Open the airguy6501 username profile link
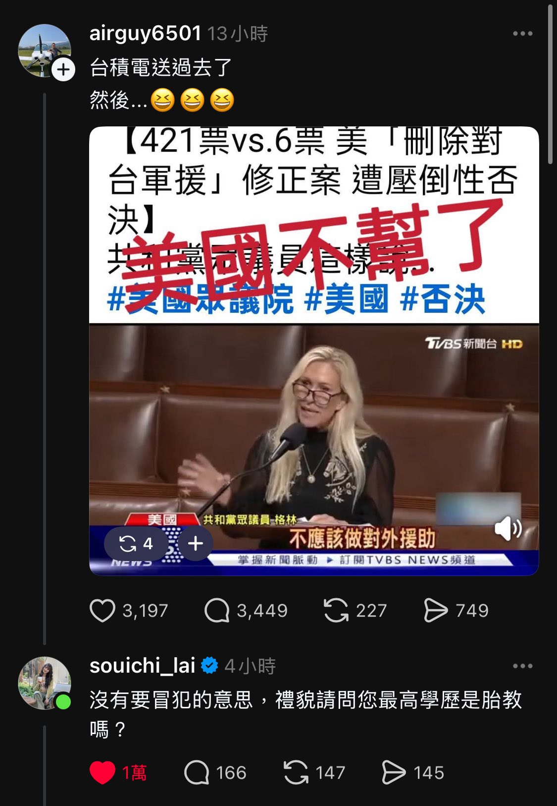The width and height of the screenshot is (557, 806). tap(145, 33)
